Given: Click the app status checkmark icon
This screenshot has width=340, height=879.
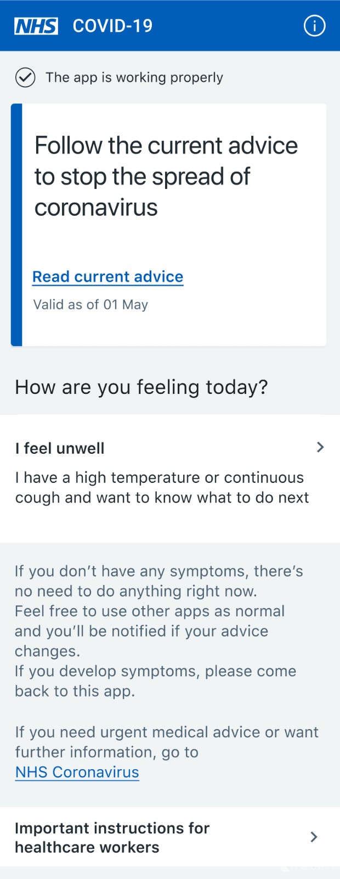Looking at the screenshot, I should pyautogui.click(x=25, y=77).
